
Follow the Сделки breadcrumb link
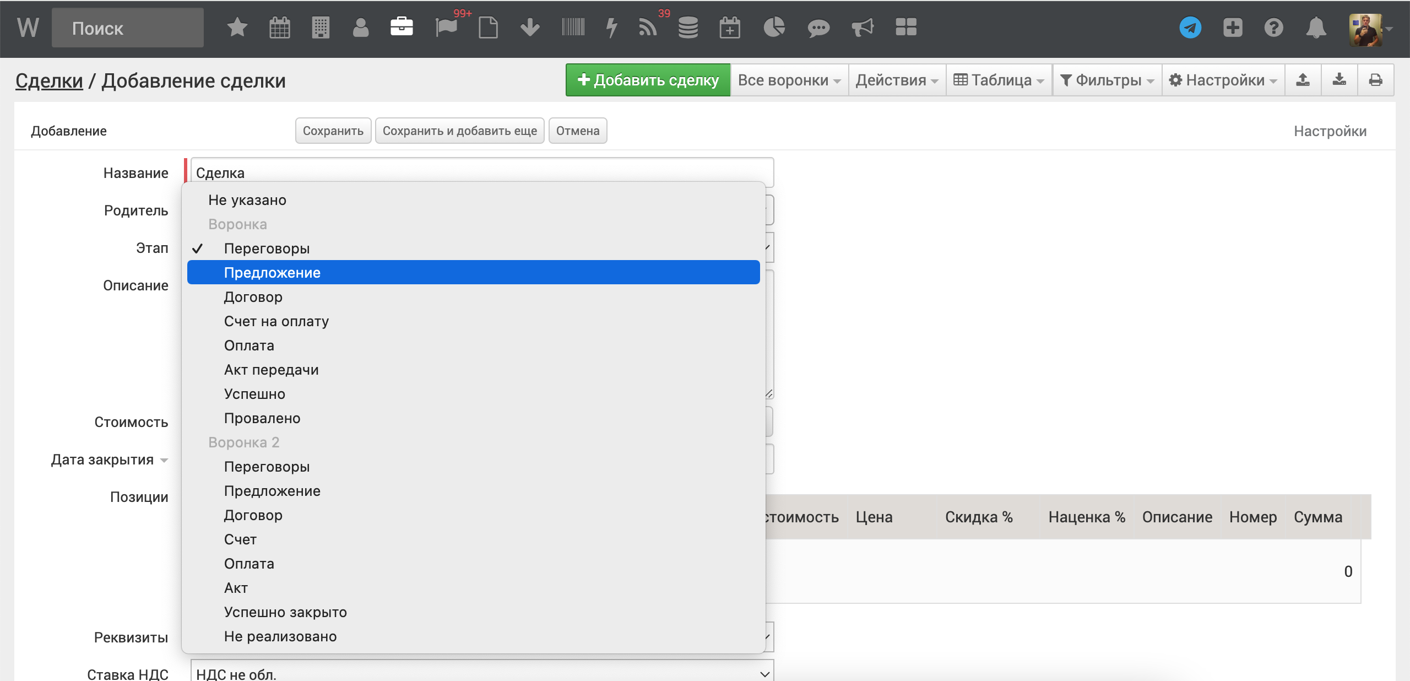click(49, 80)
